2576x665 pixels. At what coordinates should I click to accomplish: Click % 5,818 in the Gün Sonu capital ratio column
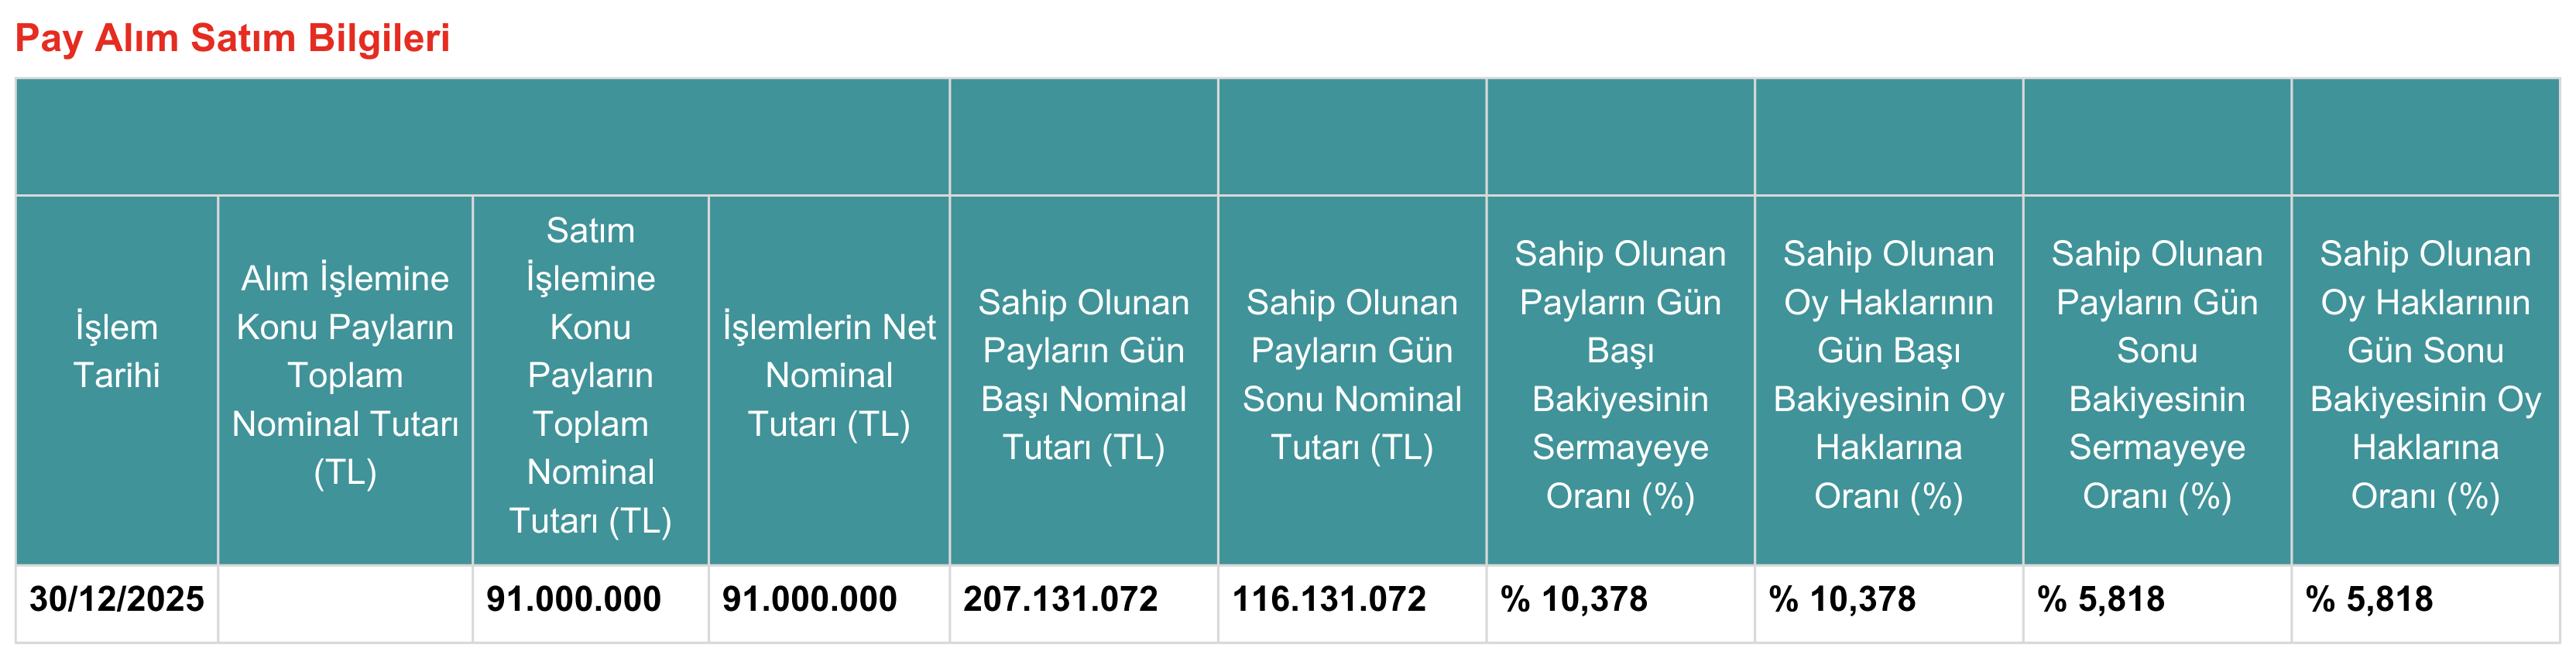point(2101,600)
